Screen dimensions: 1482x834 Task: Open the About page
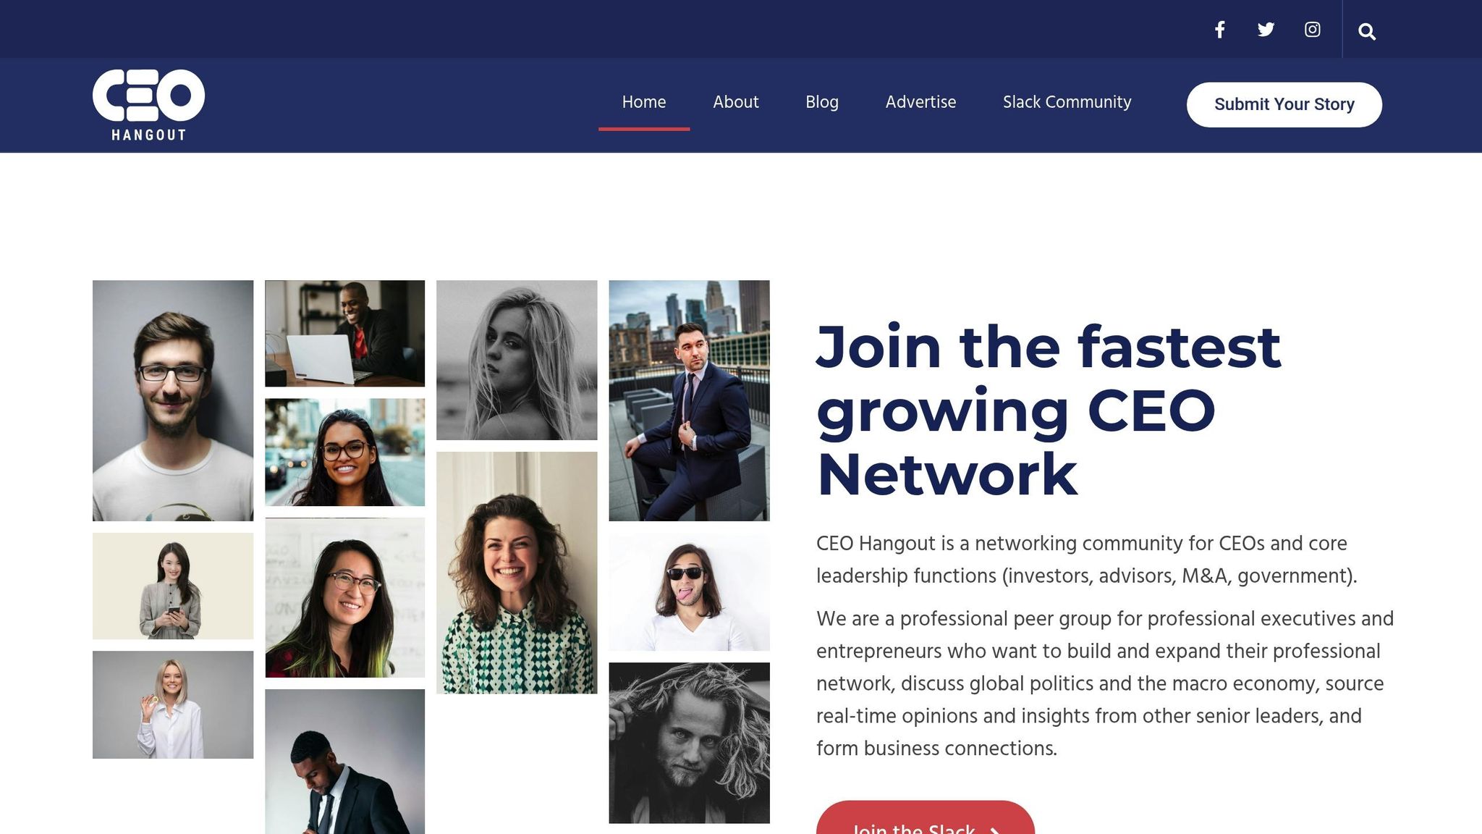[x=735, y=103]
